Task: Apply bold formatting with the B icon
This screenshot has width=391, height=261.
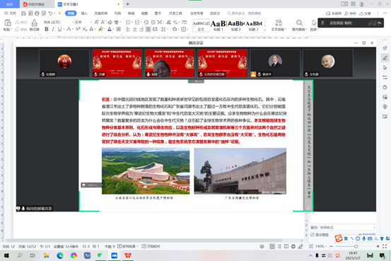Action: click(x=47, y=29)
